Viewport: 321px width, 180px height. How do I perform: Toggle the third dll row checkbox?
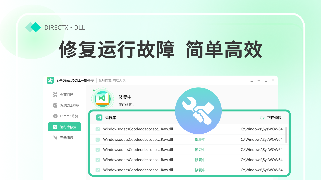pyautogui.click(x=98, y=150)
